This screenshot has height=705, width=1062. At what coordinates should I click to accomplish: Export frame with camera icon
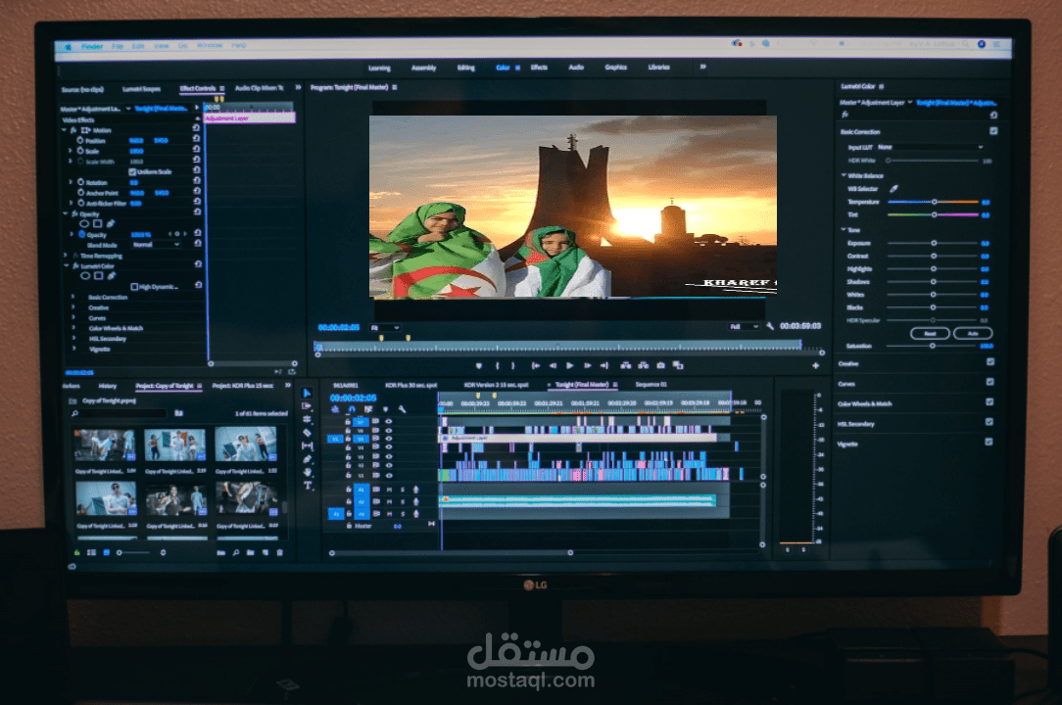[661, 365]
